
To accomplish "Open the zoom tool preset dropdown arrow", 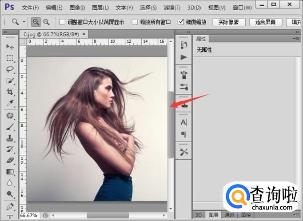I will pos(24,22).
